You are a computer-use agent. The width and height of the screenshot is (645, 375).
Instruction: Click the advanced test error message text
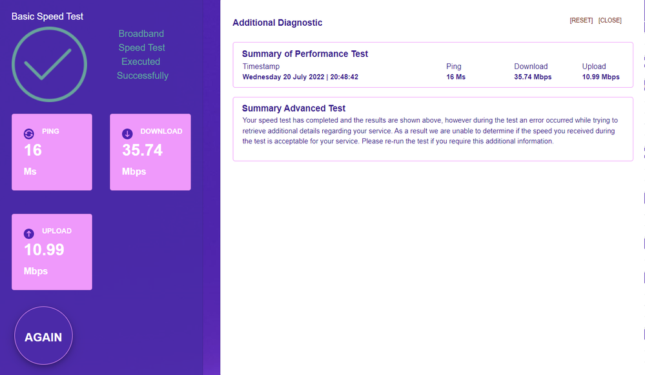click(x=429, y=130)
